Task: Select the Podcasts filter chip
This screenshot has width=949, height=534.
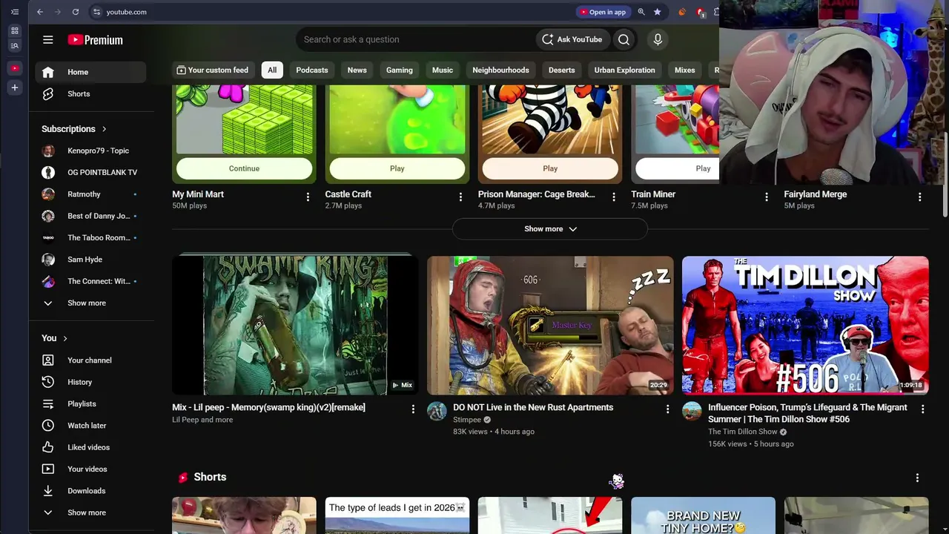Action: point(312,70)
